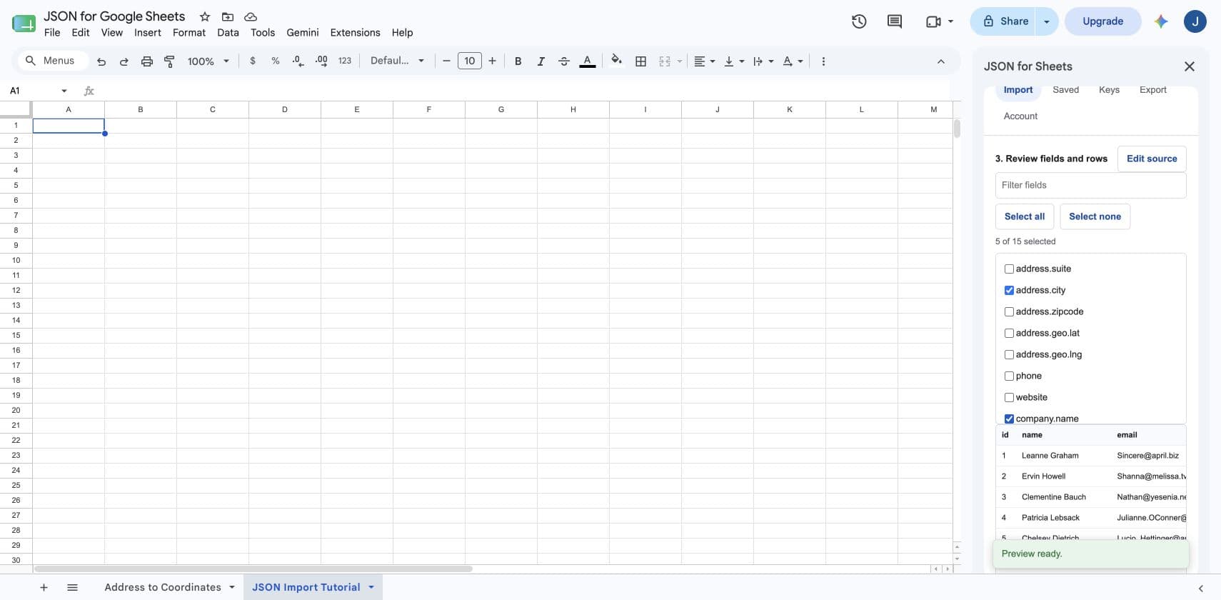Collapse the toolbar header chevron

tap(941, 61)
